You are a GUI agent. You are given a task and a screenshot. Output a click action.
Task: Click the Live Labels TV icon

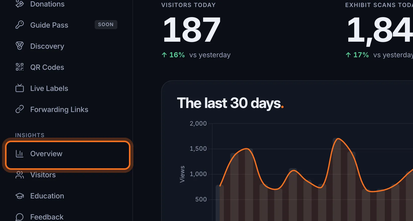click(20, 88)
